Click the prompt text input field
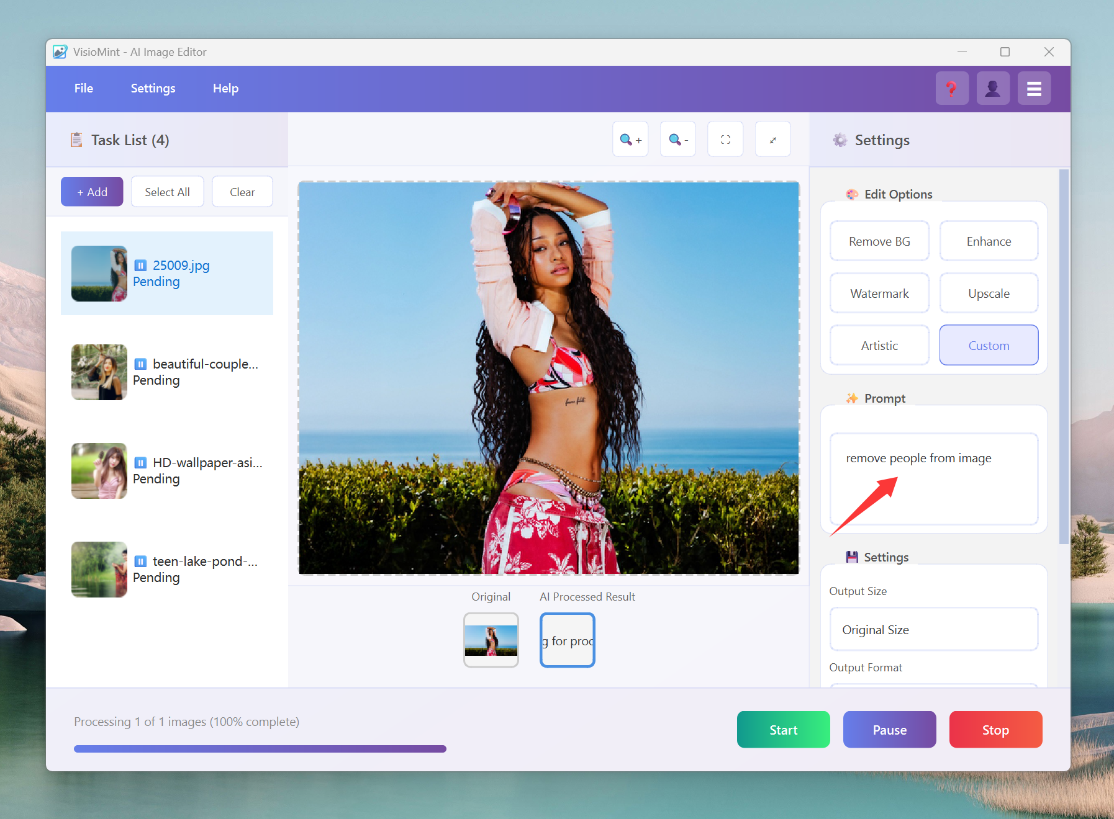Image resolution: width=1114 pixels, height=819 pixels. point(933,479)
